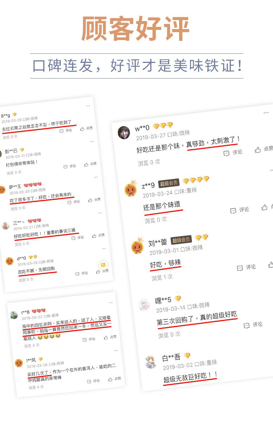This screenshot has height=426, width=273.
Task: Click comment icon on w**0's review
Action: click(x=226, y=153)
